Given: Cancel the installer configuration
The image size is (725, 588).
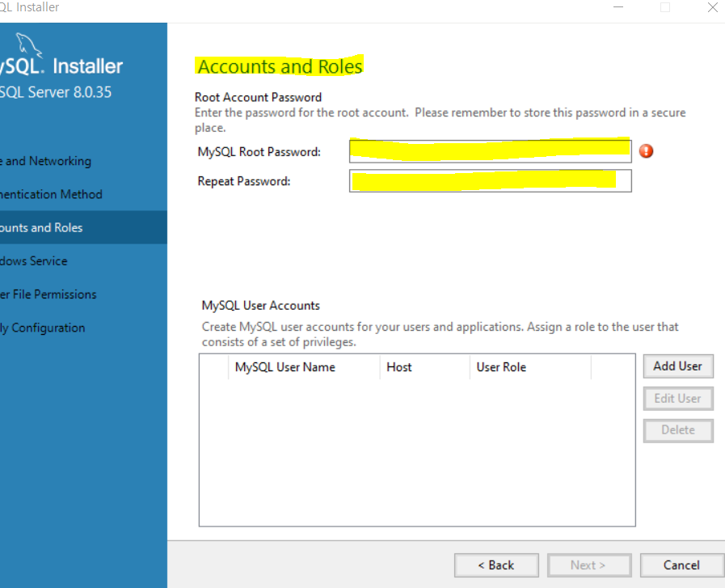Looking at the screenshot, I should [x=681, y=565].
